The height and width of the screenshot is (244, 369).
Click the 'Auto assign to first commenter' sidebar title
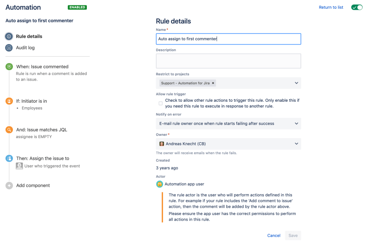point(39,21)
